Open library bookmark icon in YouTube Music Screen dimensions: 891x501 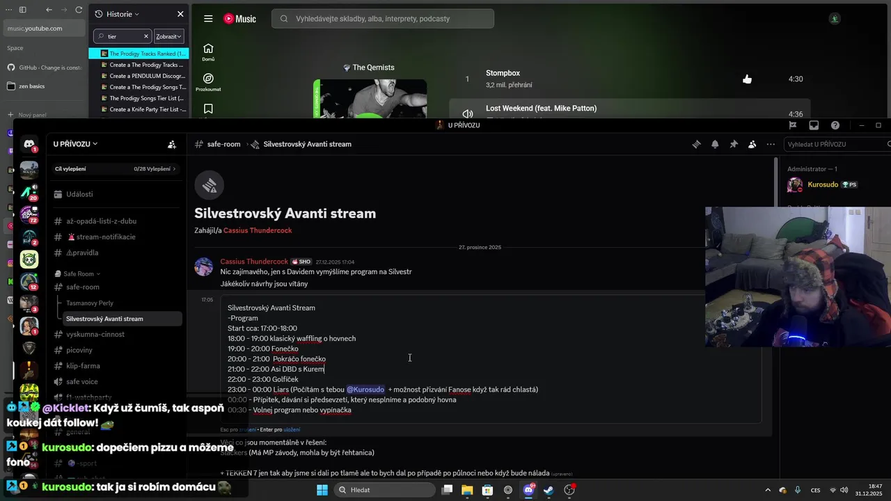click(208, 109)
